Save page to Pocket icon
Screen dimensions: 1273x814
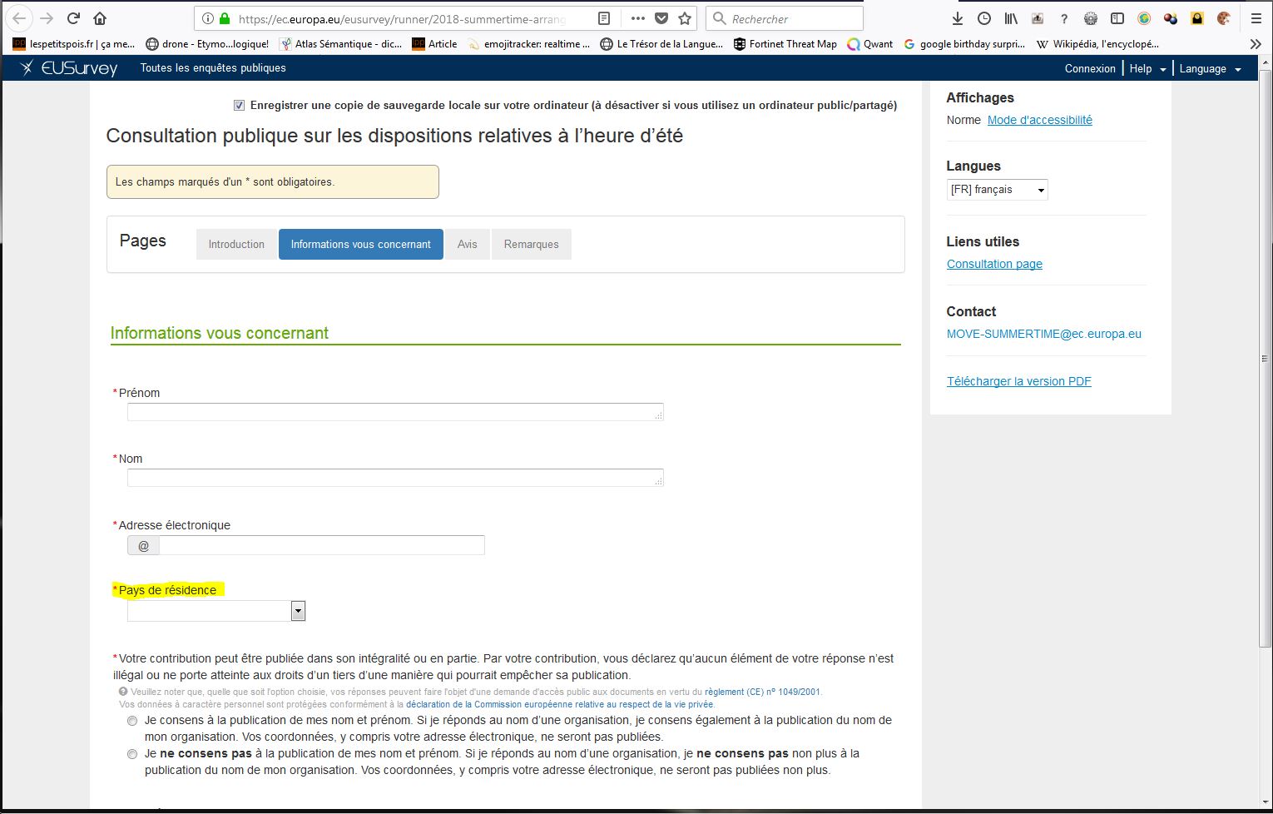[x=661, y=18]
